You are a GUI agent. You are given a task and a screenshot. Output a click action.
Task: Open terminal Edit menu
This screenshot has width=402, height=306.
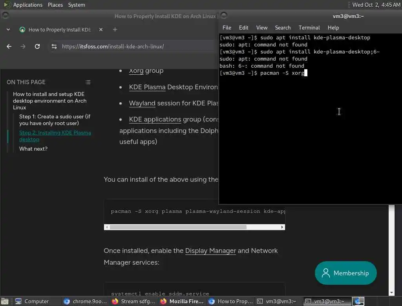coord(243,28)
